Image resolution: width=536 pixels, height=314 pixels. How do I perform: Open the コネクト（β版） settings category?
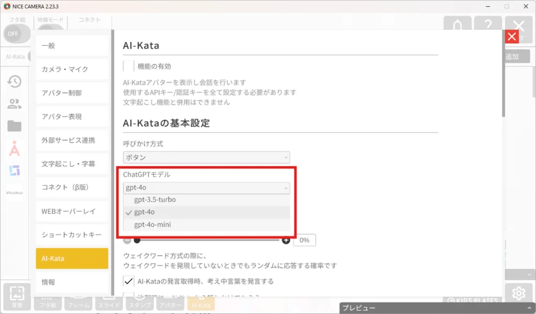click(x=72, y=187)
